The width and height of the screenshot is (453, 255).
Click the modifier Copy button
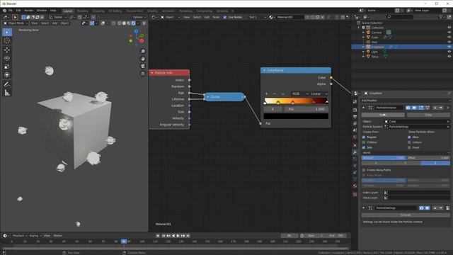pyautogui.click(x=428, y=115)
